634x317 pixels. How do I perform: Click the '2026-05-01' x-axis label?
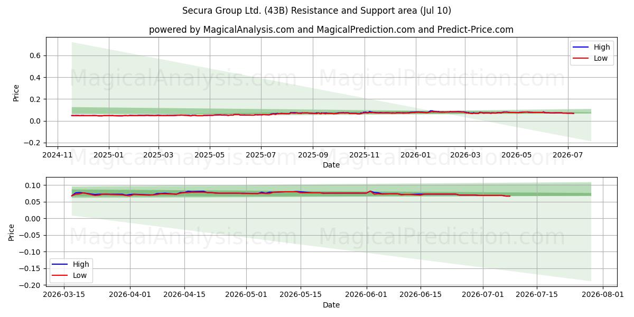pyautogui.click(x=246, y=295)
